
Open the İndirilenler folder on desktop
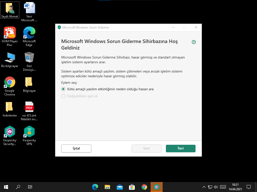point(10,109)
